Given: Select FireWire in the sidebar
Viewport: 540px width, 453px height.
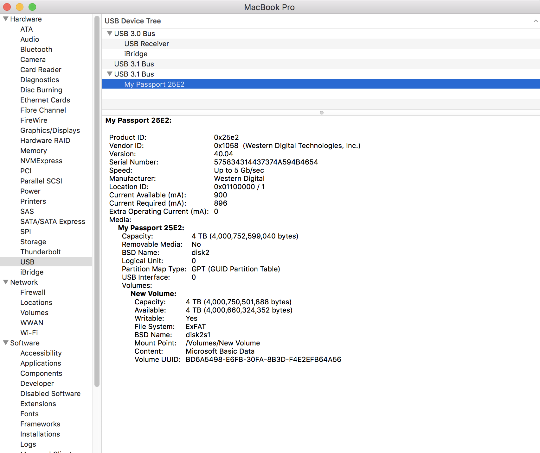Looking at the screenshot, I should click(x=34, y=120).
